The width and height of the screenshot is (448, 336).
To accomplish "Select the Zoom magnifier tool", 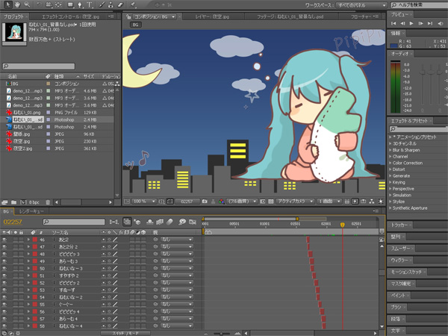I will click(27, 5).
